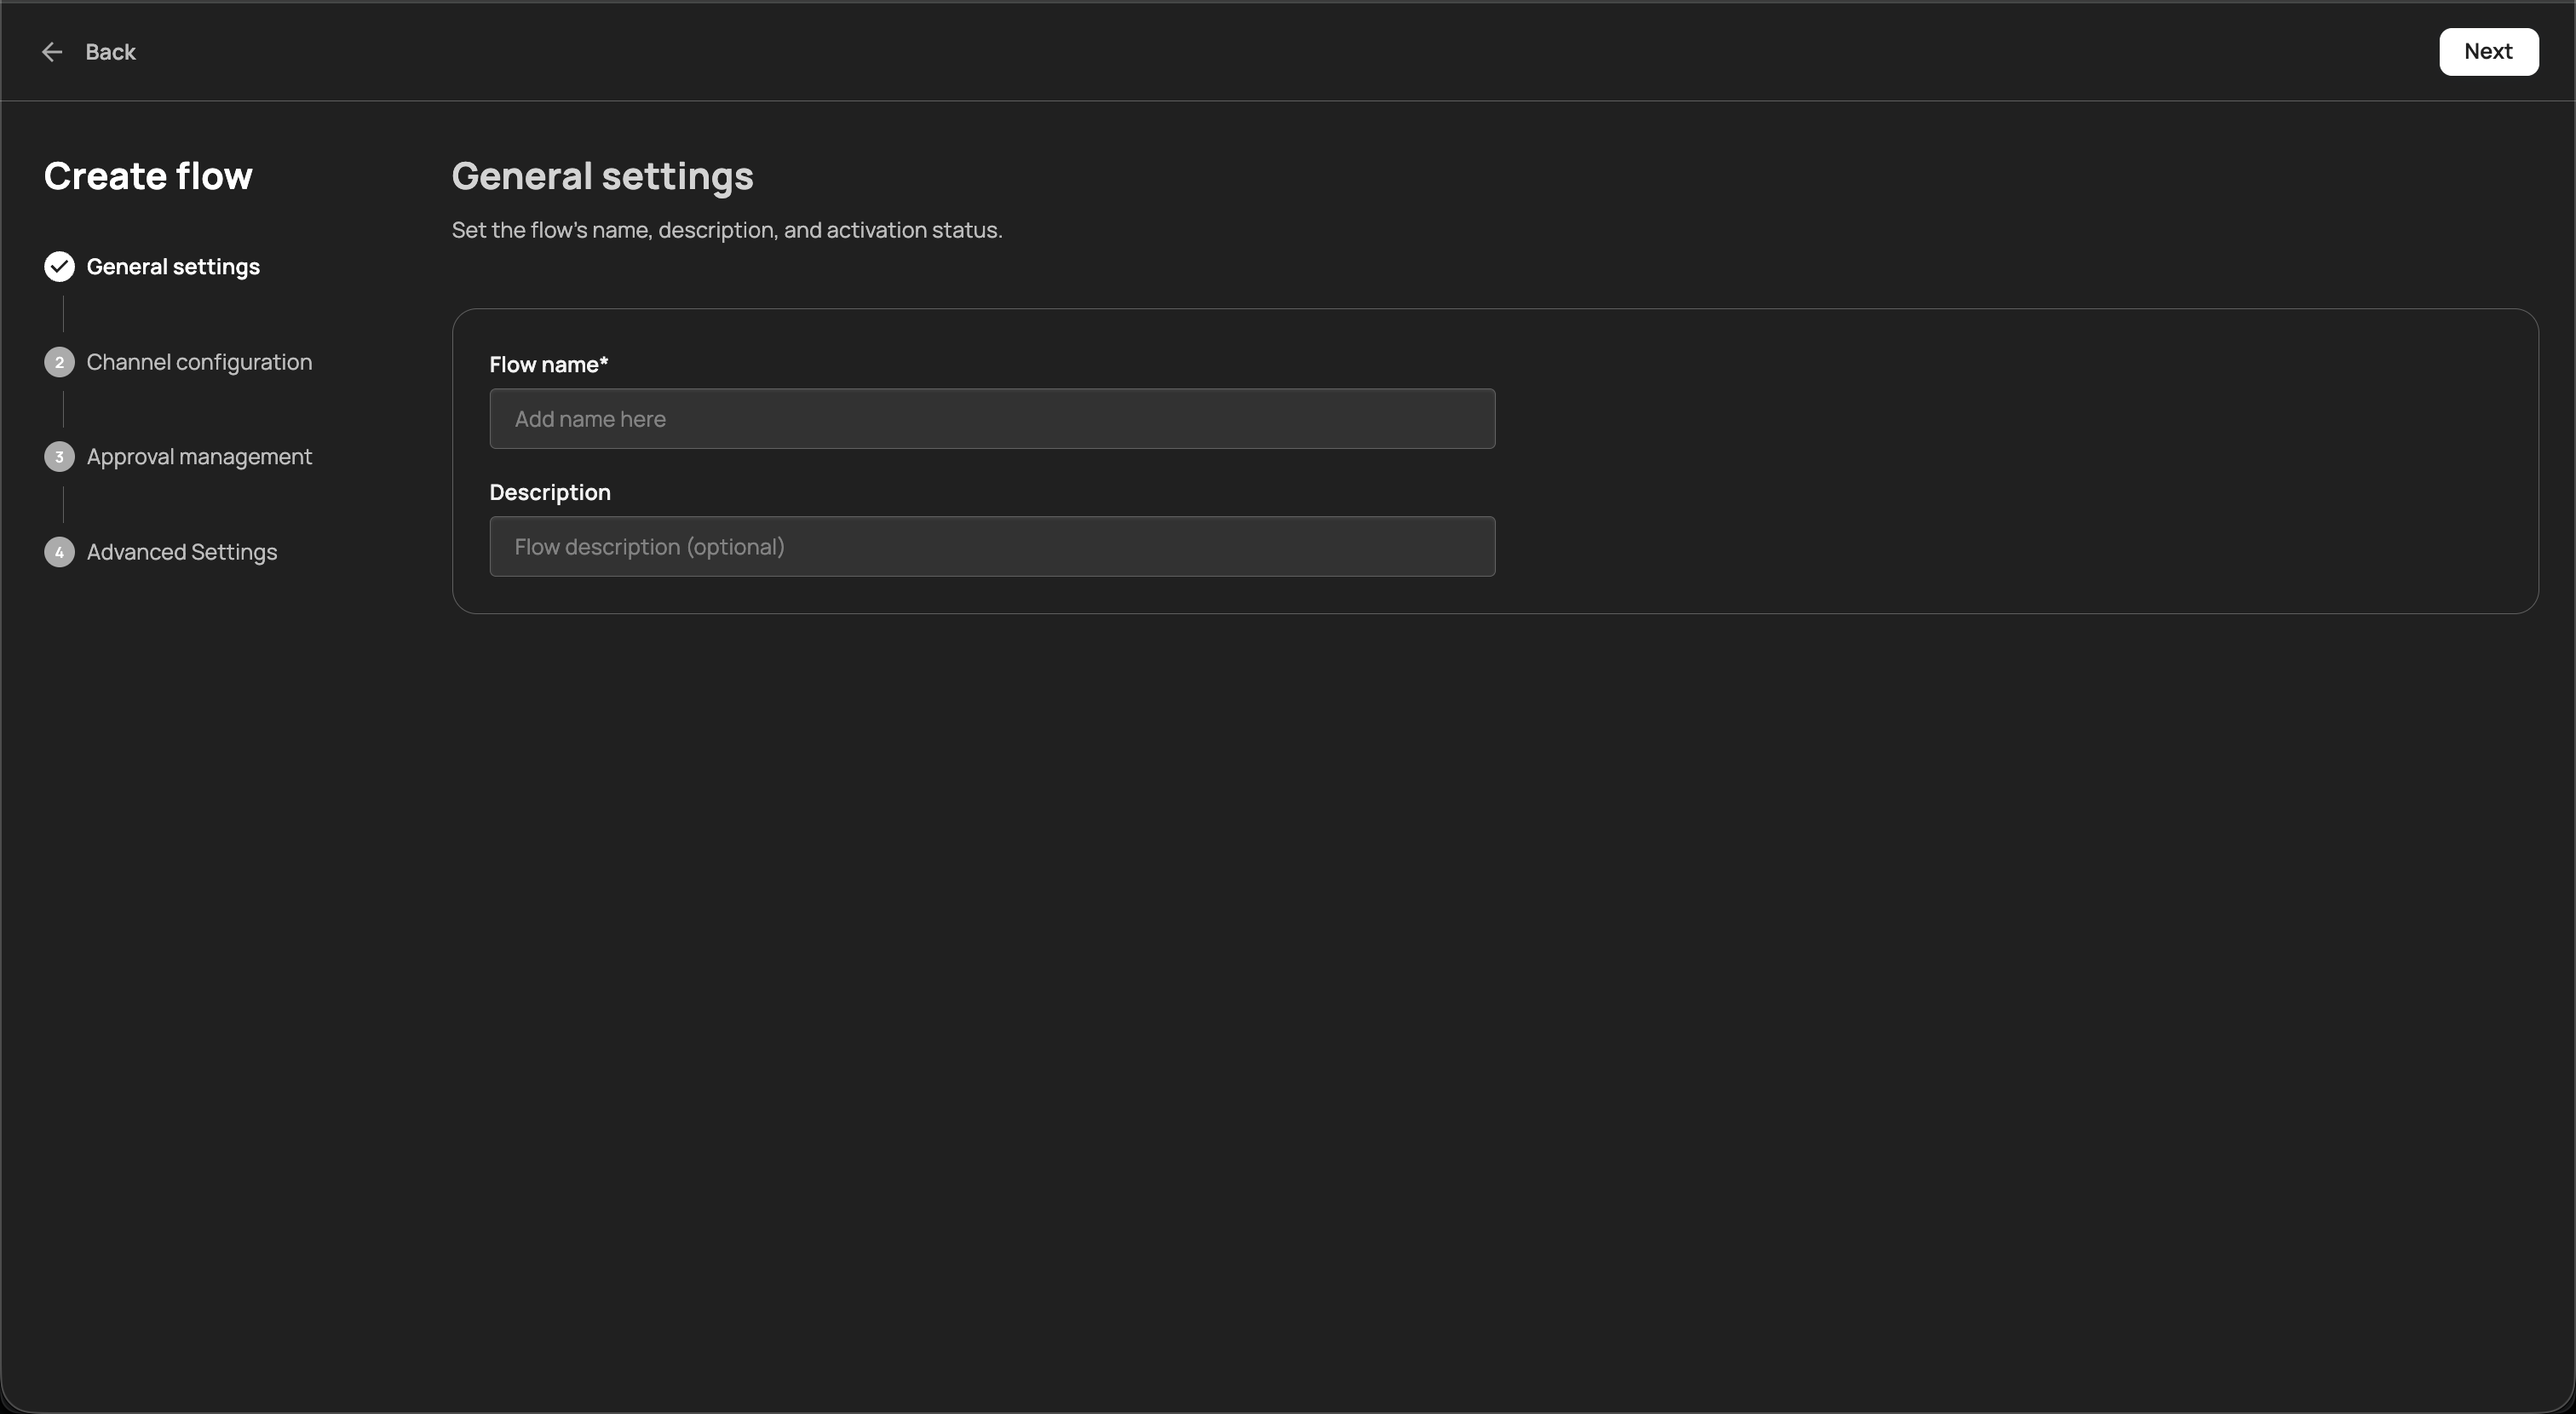Switch to the Advanced Settings step

181,552
